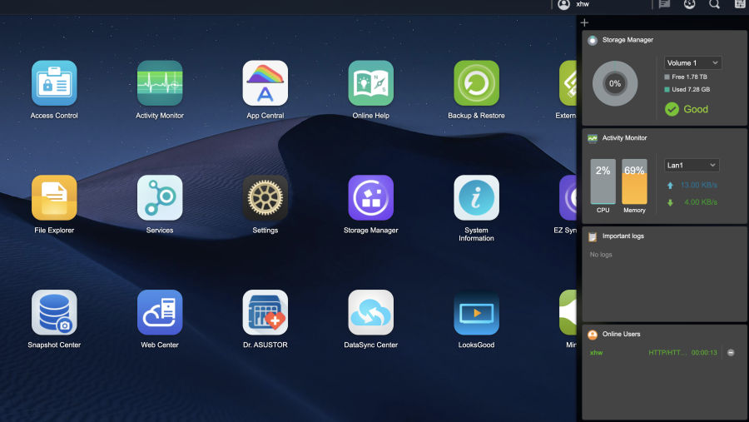Open Backup & Restore
The width and height of the screenshot is (749, 422).
pyautogui.click(x=476, y=83)
